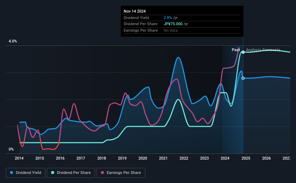The image size is (296, 183).
Task: Click the 4.0% y-axis label
Action: coord(13,41)
